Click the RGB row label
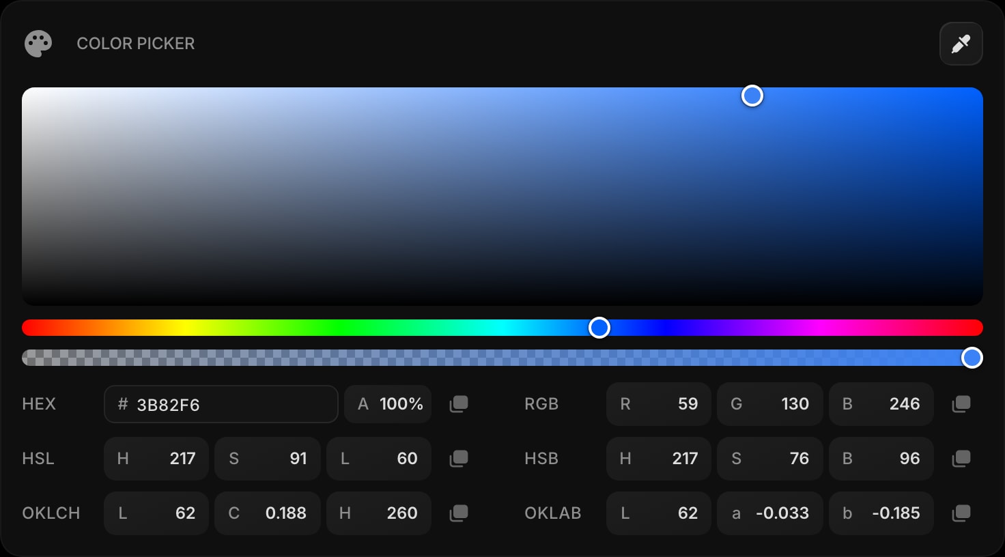 541,404
